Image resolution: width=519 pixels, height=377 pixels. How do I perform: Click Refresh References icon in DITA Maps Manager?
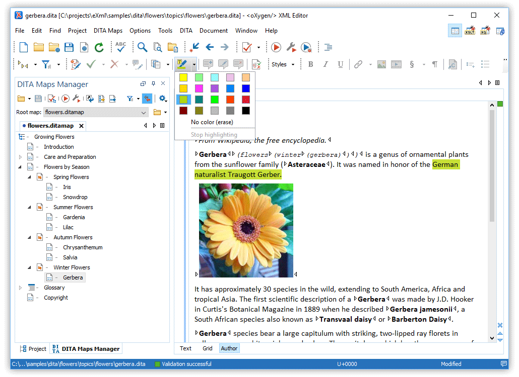pos(90,99)
